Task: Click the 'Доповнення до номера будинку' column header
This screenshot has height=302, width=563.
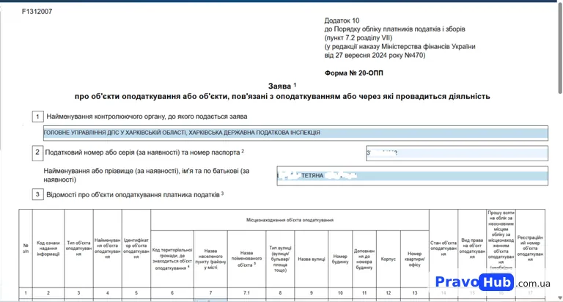Action: [364, 259]
